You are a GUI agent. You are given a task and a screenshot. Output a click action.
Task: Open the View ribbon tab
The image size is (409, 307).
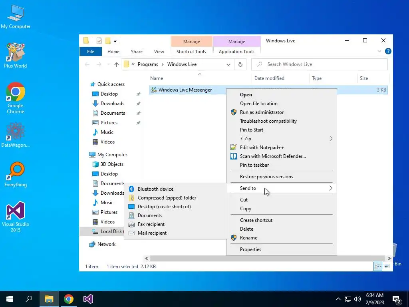coord(159,52)
